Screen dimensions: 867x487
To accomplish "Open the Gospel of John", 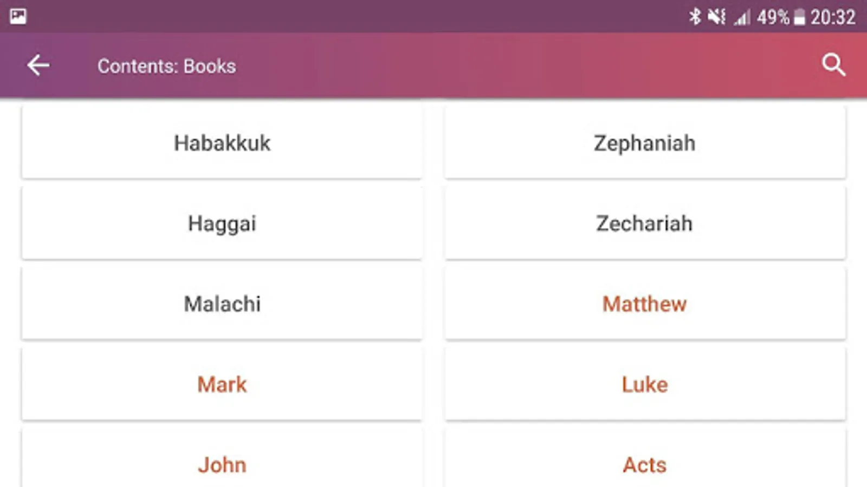I will pos(222,464).
